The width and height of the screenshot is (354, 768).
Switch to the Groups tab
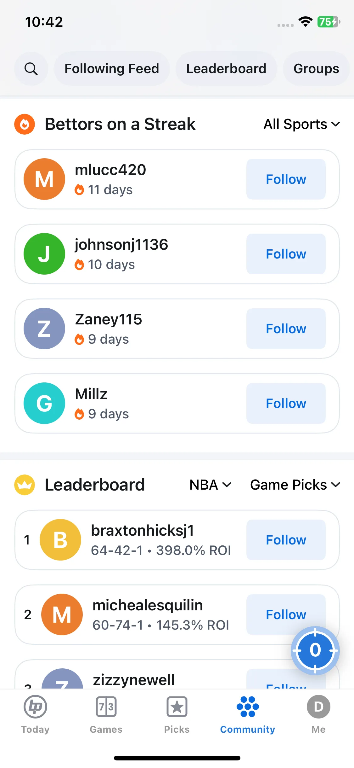pos(316,69)
